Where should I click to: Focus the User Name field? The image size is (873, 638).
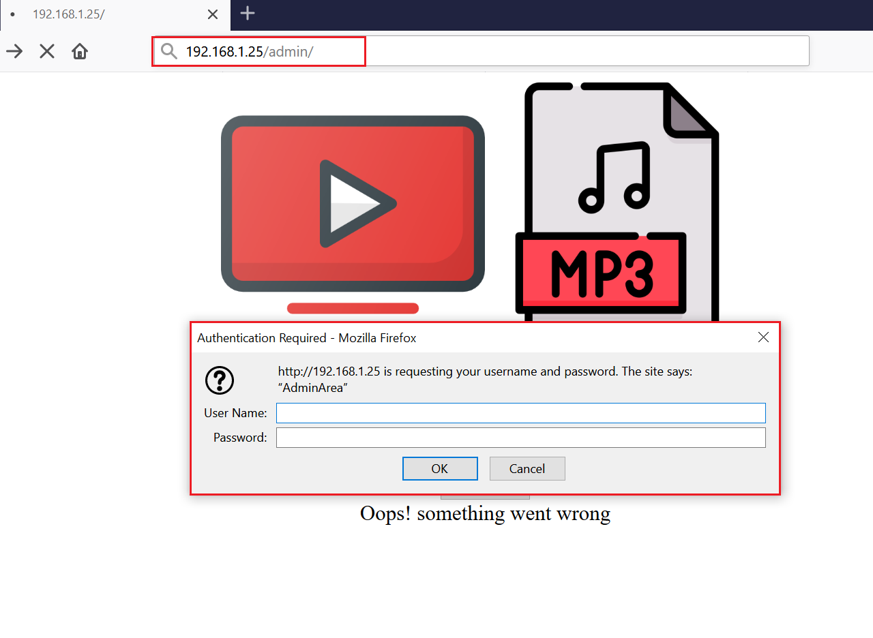click(x=520, y=413)
